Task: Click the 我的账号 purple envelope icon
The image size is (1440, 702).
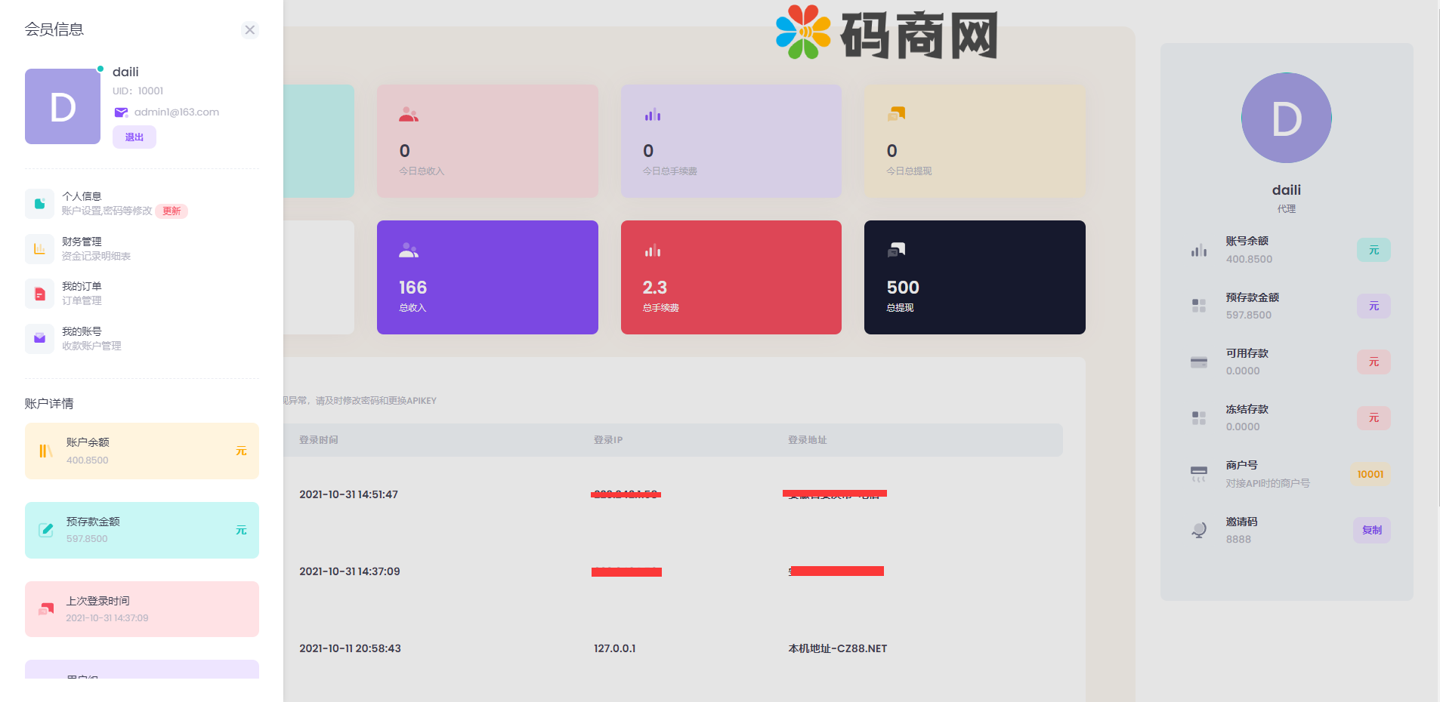Action: click(39, 339)
